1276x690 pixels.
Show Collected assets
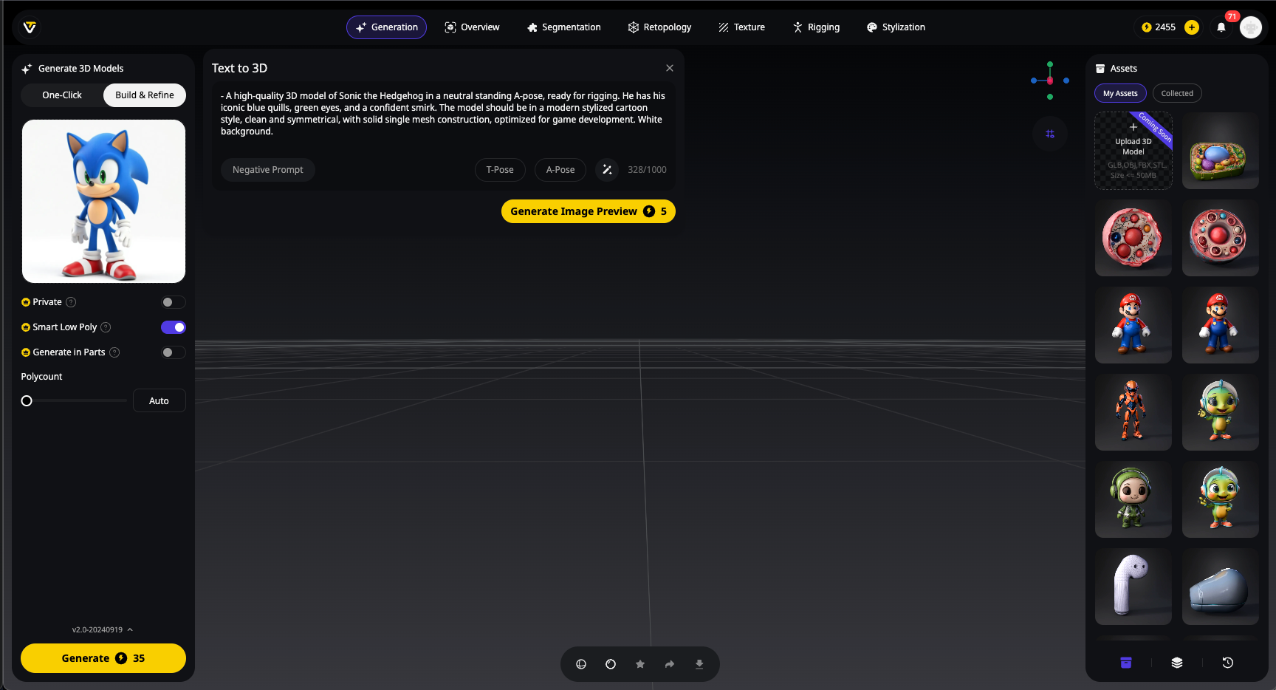tap(1177, 93)
